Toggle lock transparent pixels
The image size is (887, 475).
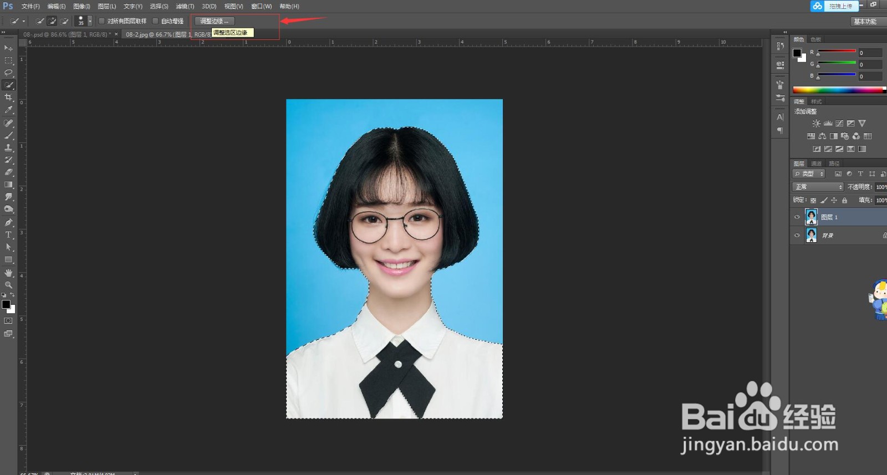[813, 201]
